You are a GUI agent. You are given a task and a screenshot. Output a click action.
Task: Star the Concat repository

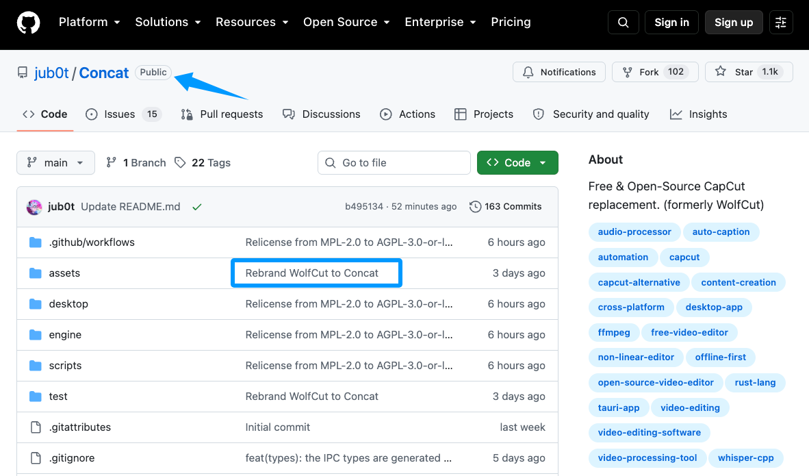[x=749, y=73]
